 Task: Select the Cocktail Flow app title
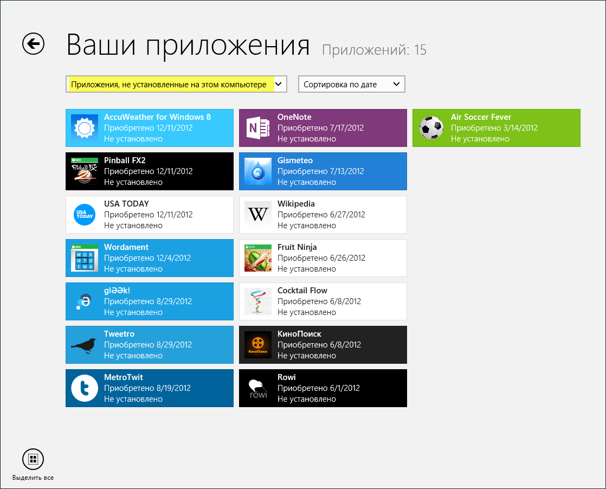coord(302,290)
